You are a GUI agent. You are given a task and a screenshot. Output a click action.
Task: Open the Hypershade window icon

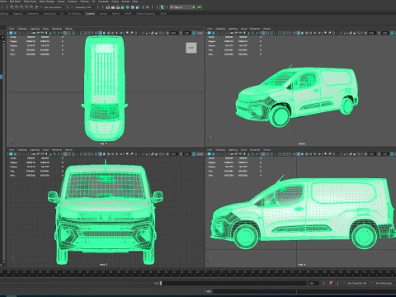[x=127, y=7]
